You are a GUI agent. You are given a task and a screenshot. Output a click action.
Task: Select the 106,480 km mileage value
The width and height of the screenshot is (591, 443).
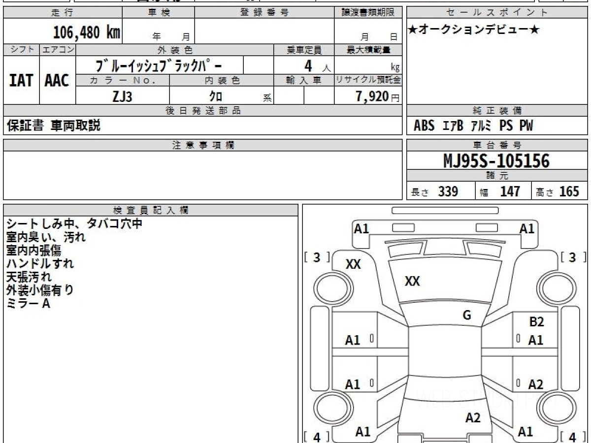[87, 32]
